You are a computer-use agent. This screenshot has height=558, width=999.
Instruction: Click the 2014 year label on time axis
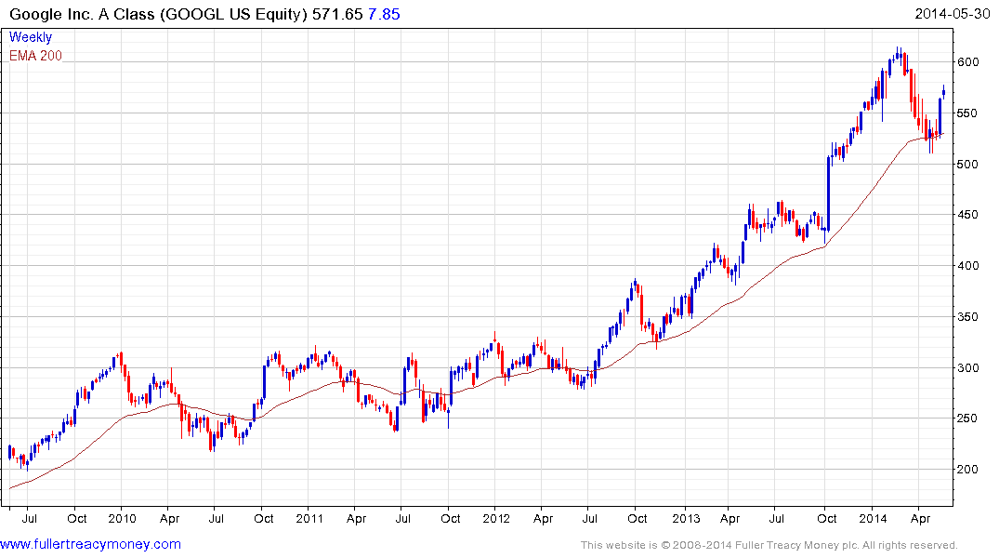873,518
